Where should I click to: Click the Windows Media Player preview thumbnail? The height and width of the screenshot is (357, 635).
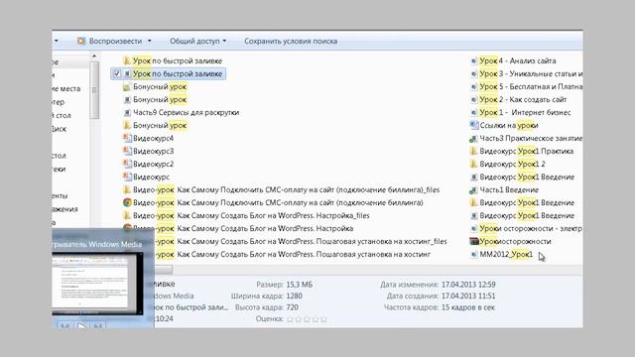(96, 283)
